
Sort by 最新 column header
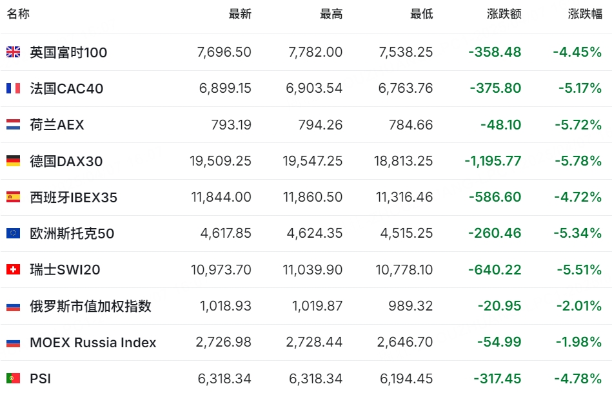point(240,14)
